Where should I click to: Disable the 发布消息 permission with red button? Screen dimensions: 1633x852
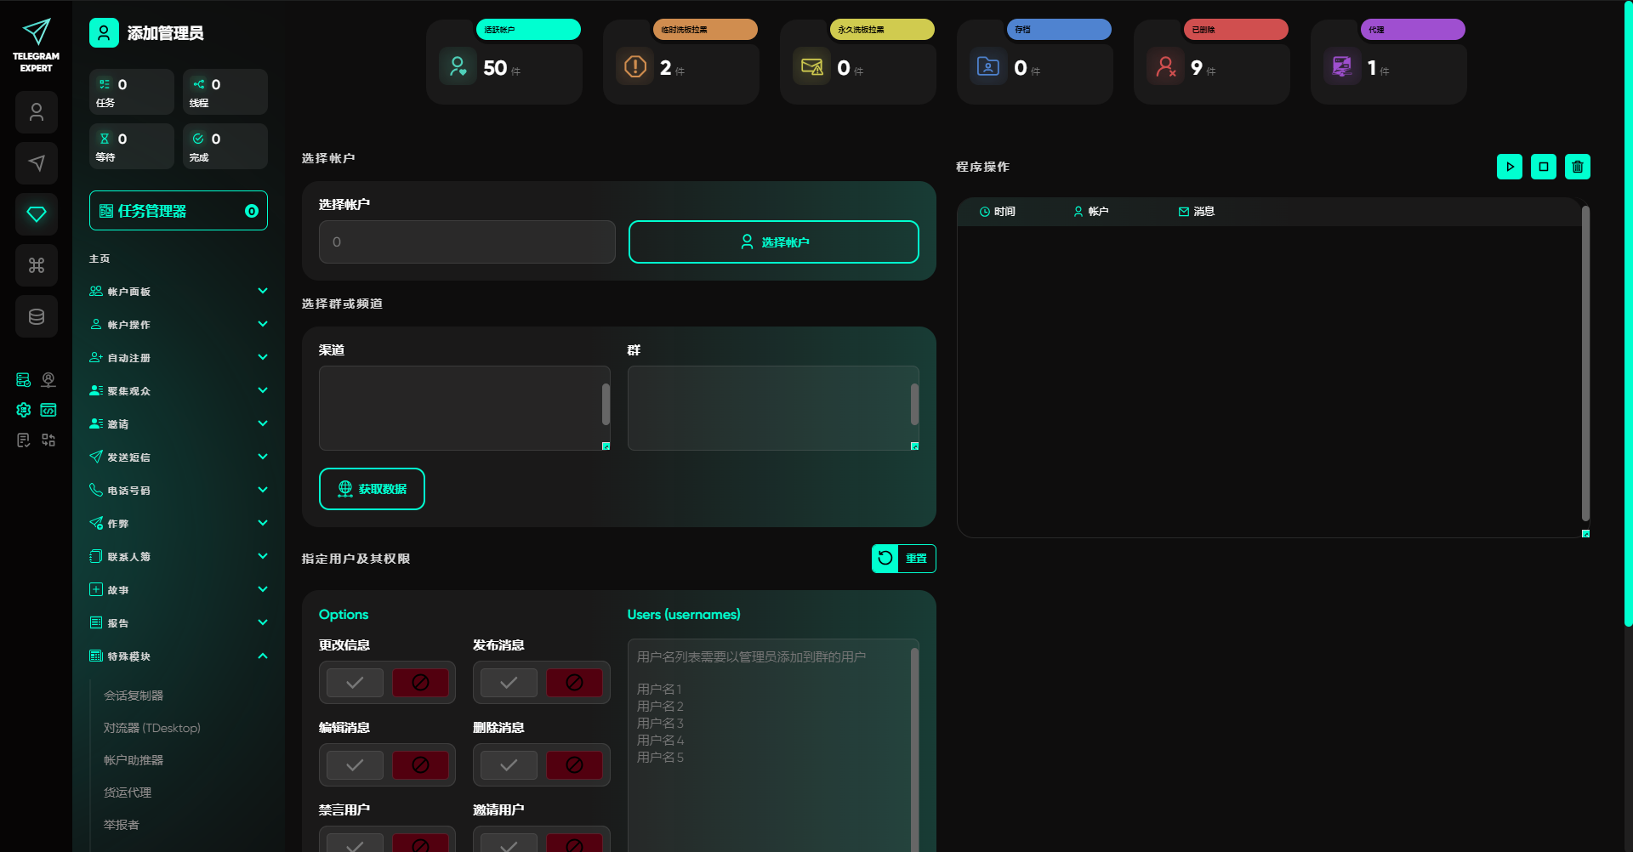pyautogui.click(x=574, y=683)
